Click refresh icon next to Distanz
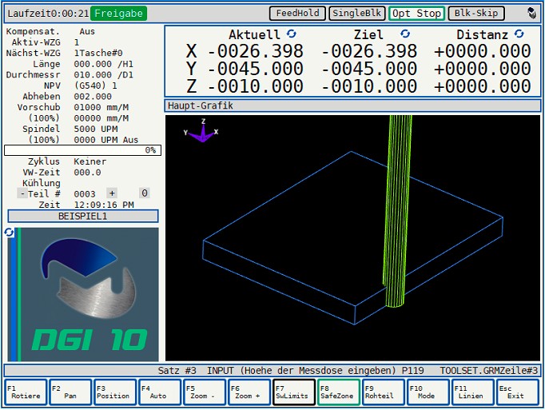 point(519,34)
